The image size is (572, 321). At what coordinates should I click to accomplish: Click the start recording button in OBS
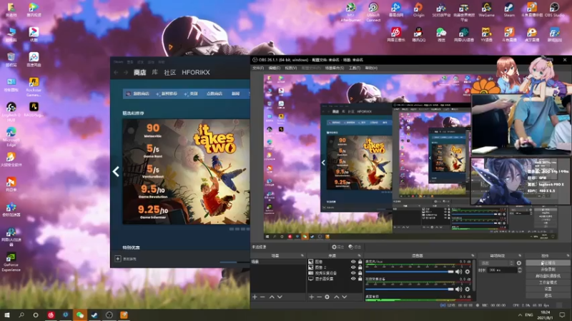548,270
